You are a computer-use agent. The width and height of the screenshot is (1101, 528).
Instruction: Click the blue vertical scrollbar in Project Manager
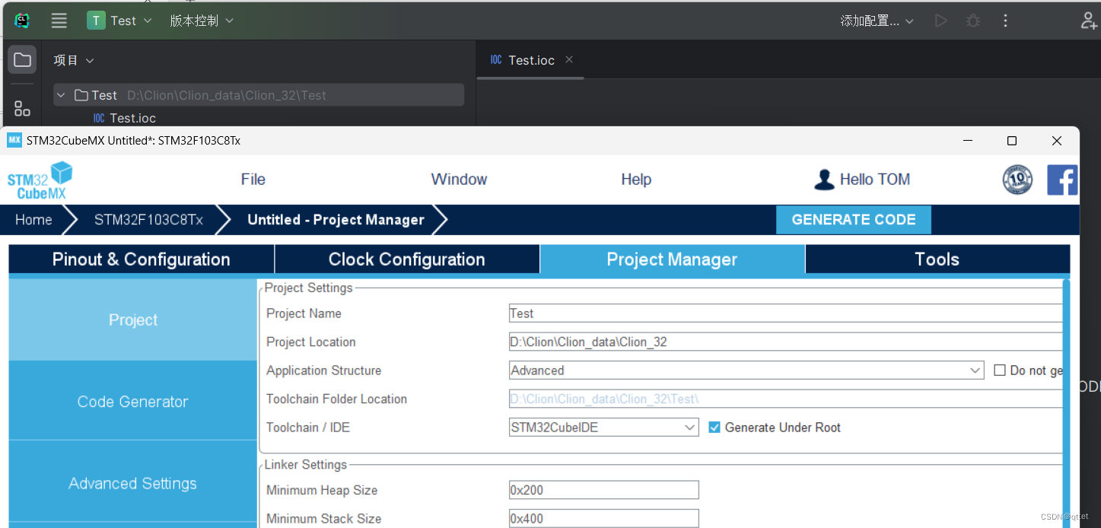click(1066, 403)
